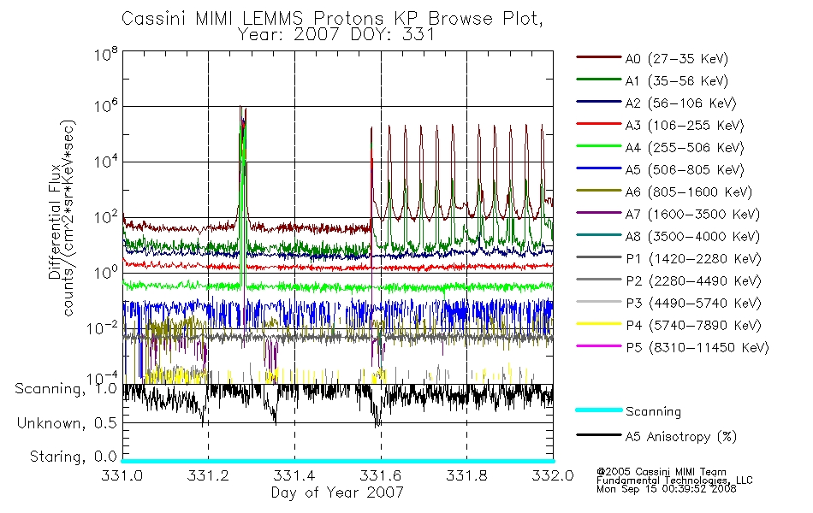813x513 pixels.
Task: Click the A0 (27-35 KeV) legend label
Action: [676, 59]
